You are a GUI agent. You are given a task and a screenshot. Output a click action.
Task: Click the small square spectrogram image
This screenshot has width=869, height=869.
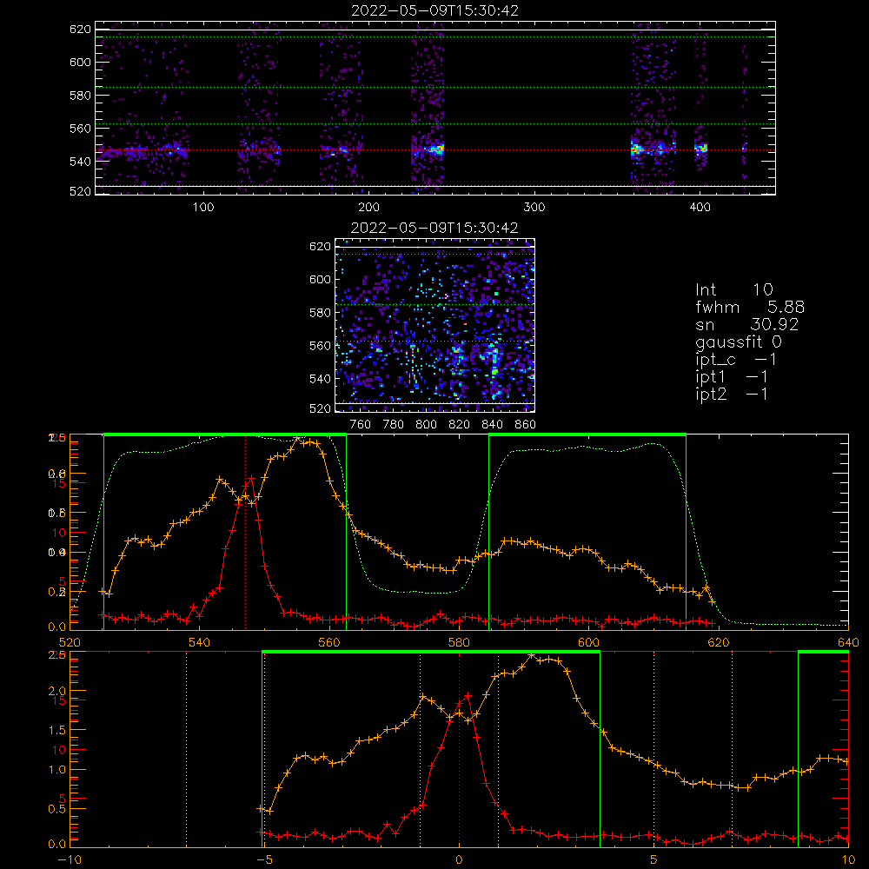point(435,325)
